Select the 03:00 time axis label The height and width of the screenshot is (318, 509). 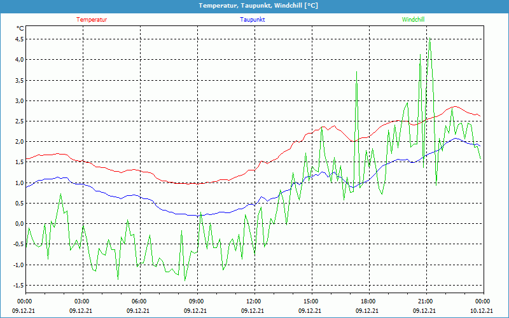(x=81, y=301)
